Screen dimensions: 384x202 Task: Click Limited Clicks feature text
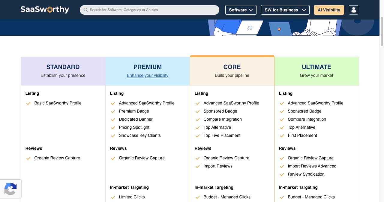point(132,197)
